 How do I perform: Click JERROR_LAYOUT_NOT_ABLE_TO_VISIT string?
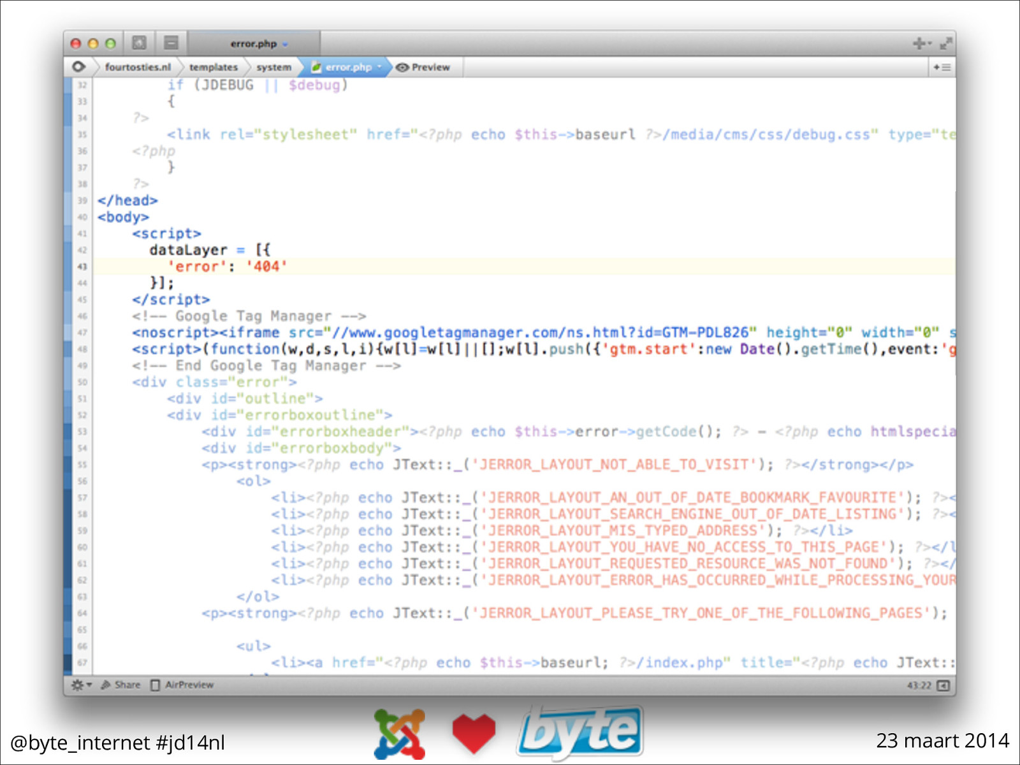[x=614, y=464]
